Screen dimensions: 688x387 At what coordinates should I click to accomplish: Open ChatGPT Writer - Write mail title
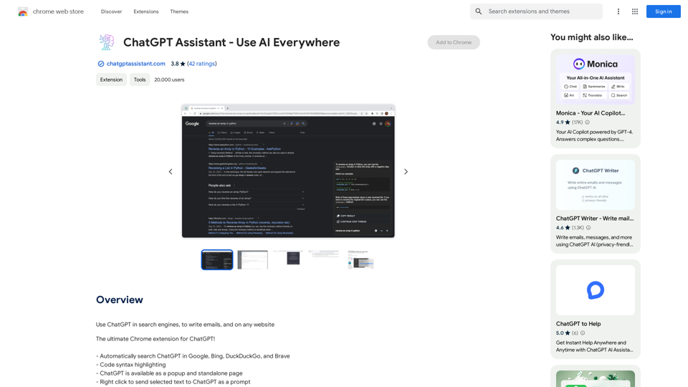coord(595,218)
